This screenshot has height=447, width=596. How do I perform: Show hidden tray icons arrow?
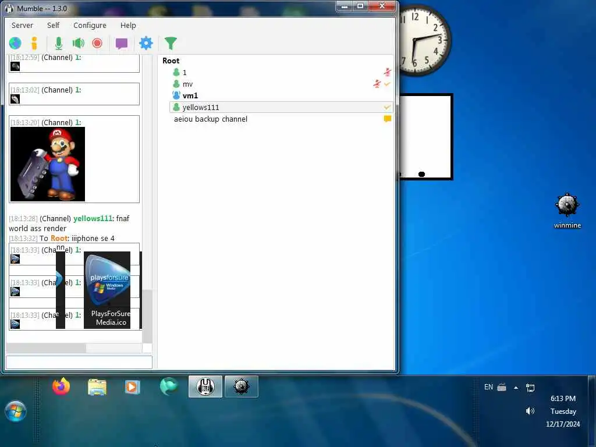click(516, 387)
